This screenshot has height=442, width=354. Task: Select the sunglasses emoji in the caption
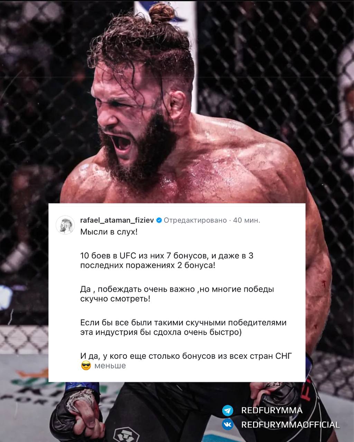(86, 366)
